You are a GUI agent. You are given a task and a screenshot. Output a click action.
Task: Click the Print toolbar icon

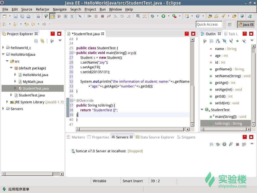pos(29,16)
